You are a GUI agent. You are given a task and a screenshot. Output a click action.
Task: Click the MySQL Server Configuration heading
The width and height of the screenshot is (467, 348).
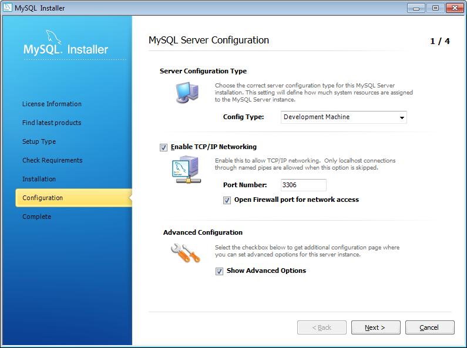(209, 40)
